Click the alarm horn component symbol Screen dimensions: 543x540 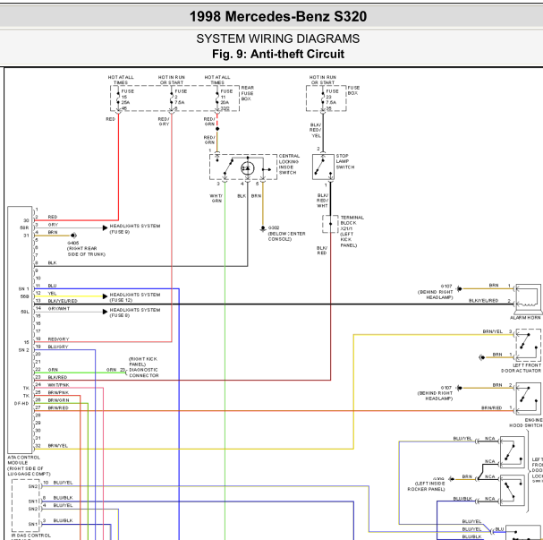click(528, 297)
